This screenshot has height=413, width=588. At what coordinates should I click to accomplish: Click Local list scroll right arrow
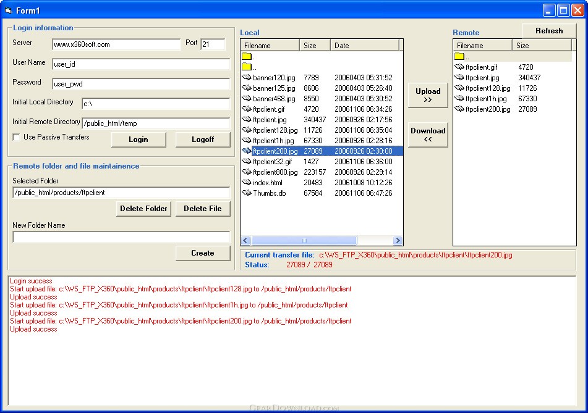pos(398,240)
